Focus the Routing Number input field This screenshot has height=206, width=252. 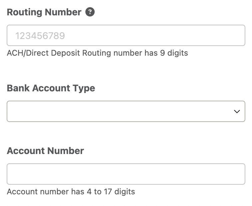point(126,35)
